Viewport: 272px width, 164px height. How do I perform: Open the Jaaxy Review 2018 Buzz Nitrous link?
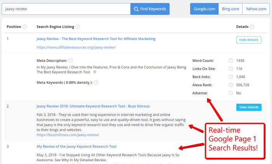[x=93, y=106]
